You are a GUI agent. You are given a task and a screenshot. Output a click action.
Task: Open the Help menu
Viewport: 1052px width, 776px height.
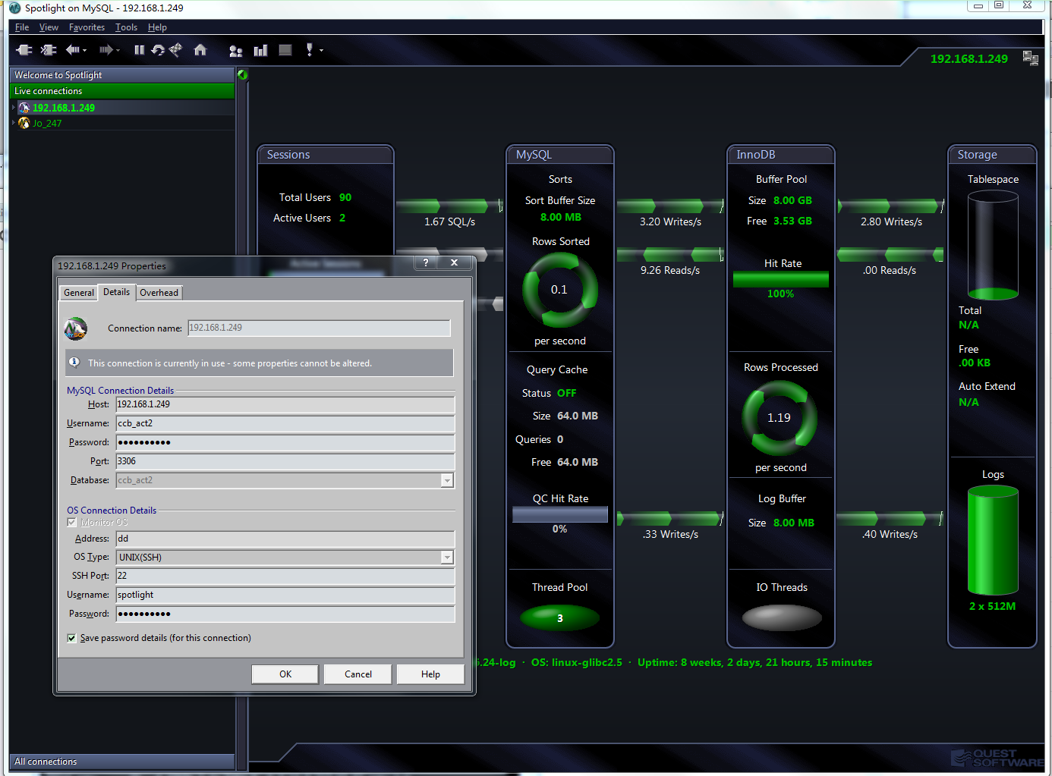[x=157, y=27]
